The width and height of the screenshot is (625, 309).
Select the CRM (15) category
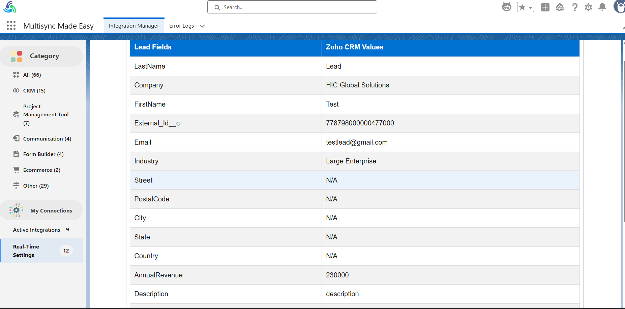(34, 90)
